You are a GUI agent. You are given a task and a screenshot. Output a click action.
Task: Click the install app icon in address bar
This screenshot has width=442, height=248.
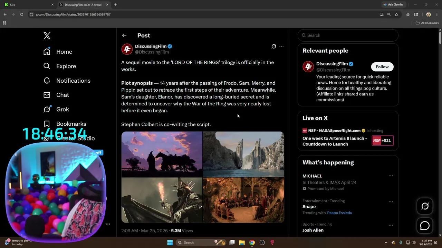(x=382, y=14)
